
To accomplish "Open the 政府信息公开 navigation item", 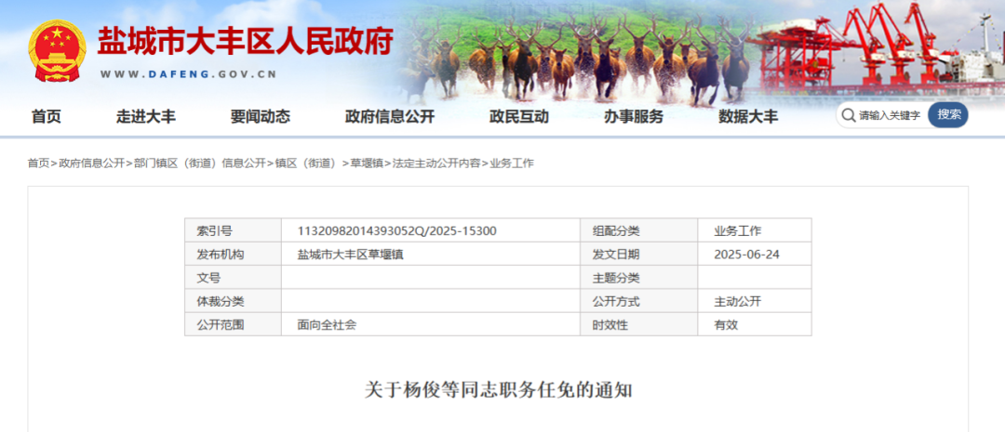I will tap(390, 116).
